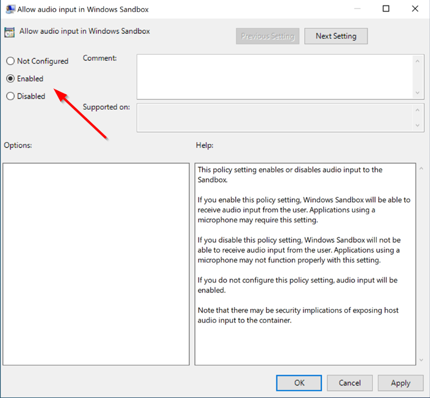
Task: Click the 'Help:' label
Action: click(205, 145)
